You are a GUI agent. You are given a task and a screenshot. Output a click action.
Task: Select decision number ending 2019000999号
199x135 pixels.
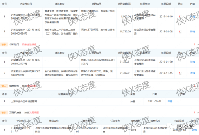26,32
